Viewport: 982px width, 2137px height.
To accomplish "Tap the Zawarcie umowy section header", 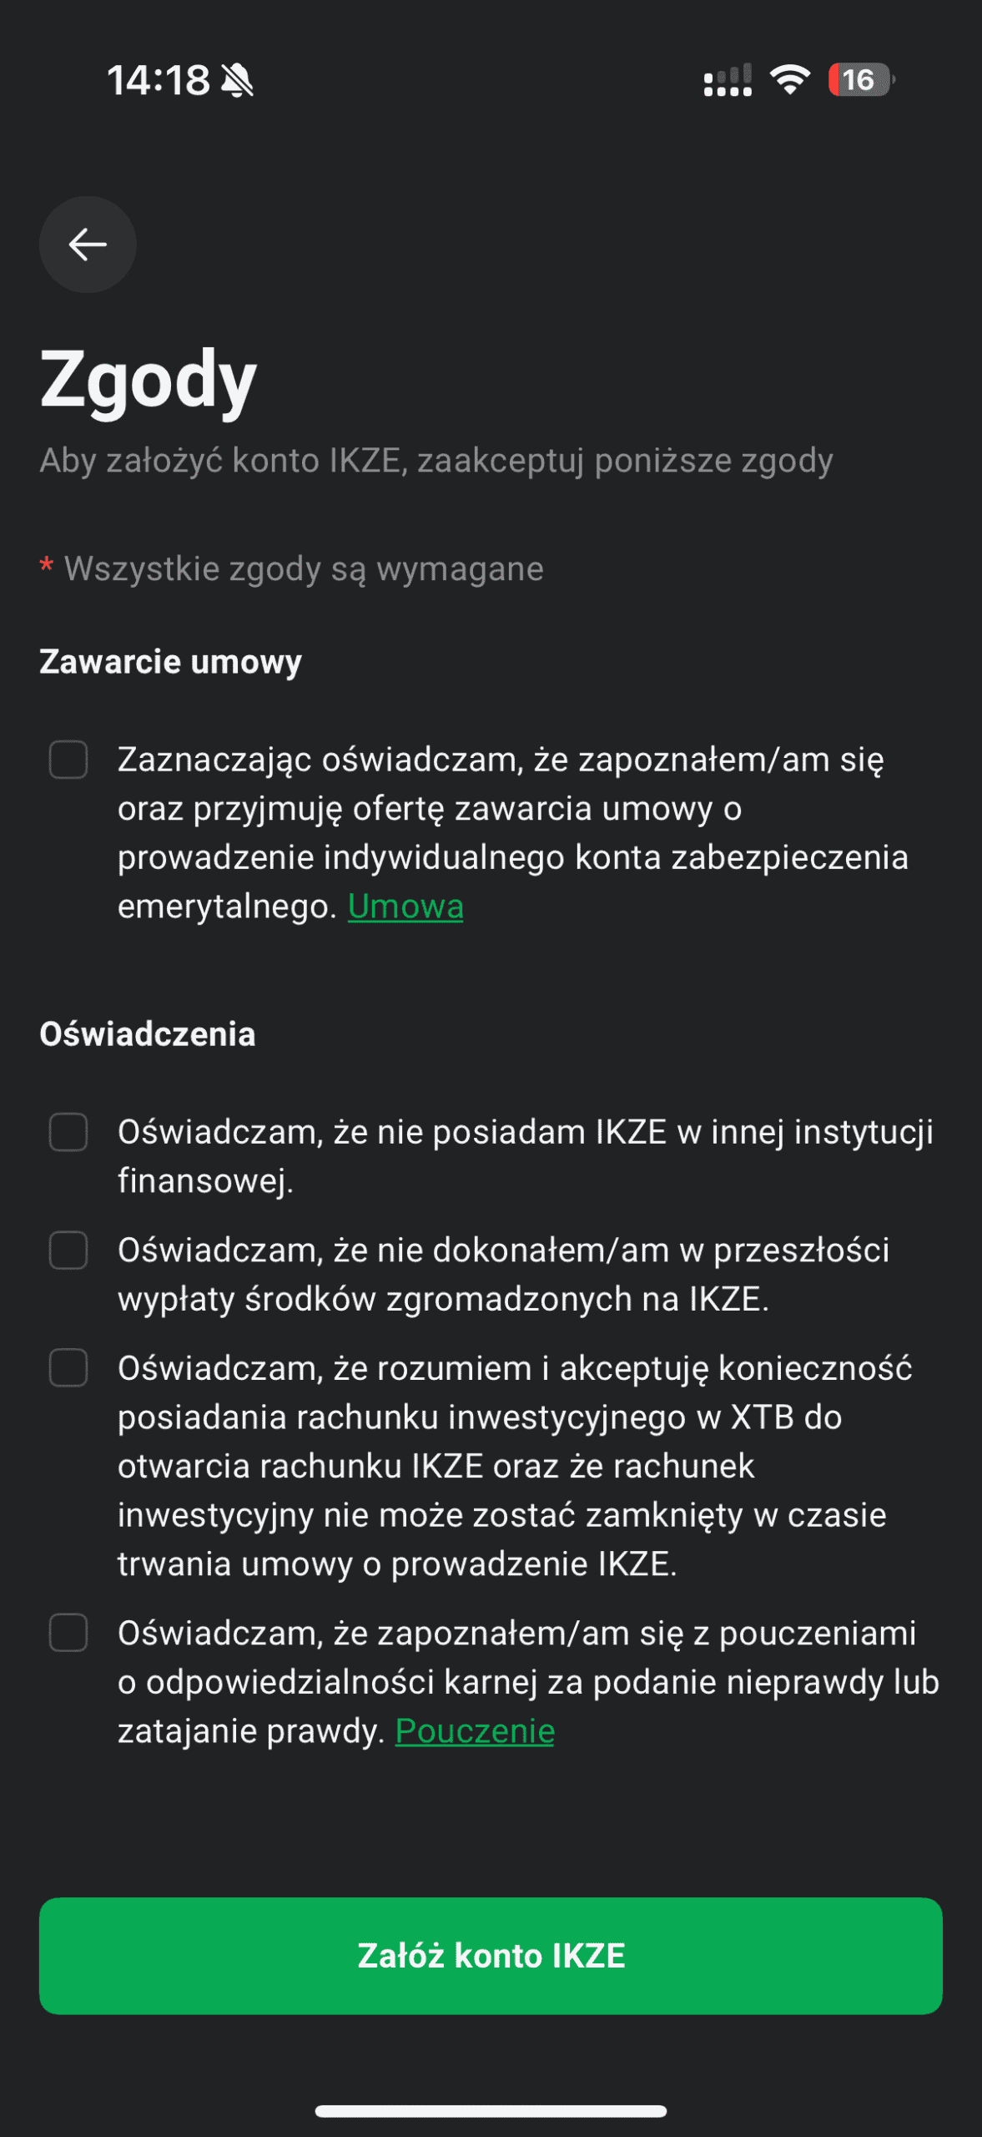I will coord(171,661).
